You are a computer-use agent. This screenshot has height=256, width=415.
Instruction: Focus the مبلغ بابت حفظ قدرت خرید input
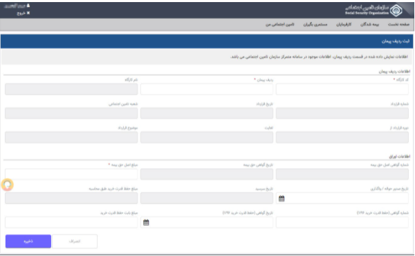pyautogui.click(x=71, y=222)
